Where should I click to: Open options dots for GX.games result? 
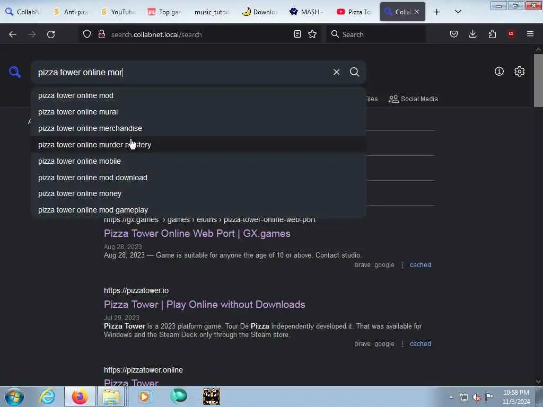[402, 265]
